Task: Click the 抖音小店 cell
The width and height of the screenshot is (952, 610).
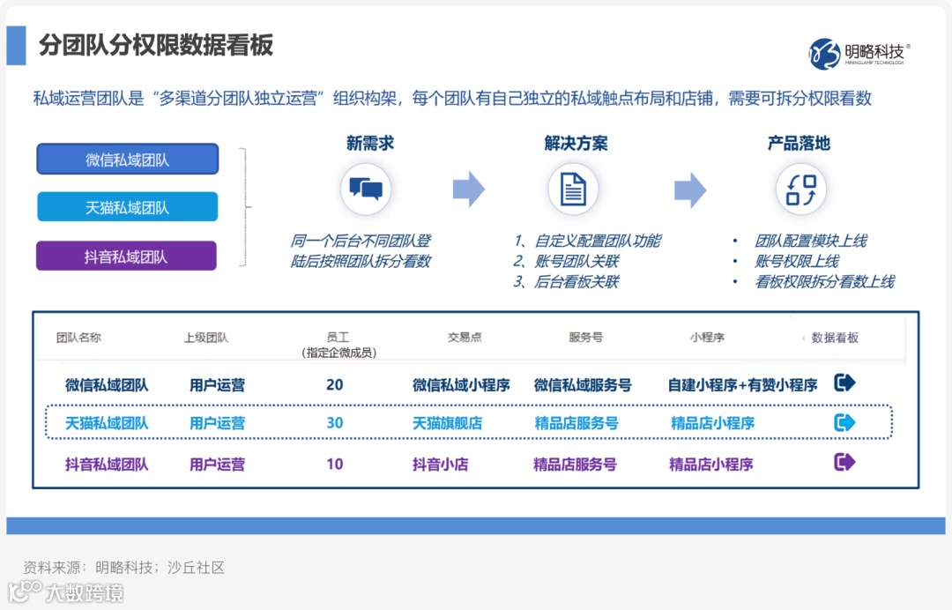Action: tap(440, 465)
